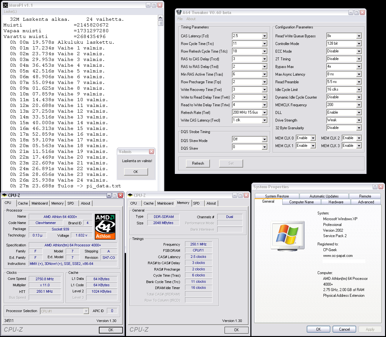Expand the Row Cycle Time (Trc) dropdown

[x=264, y=44]
